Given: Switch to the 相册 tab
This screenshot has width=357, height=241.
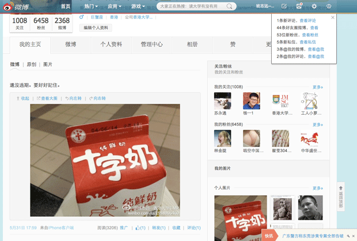Looking at the screenshot, I should point(192,44).
